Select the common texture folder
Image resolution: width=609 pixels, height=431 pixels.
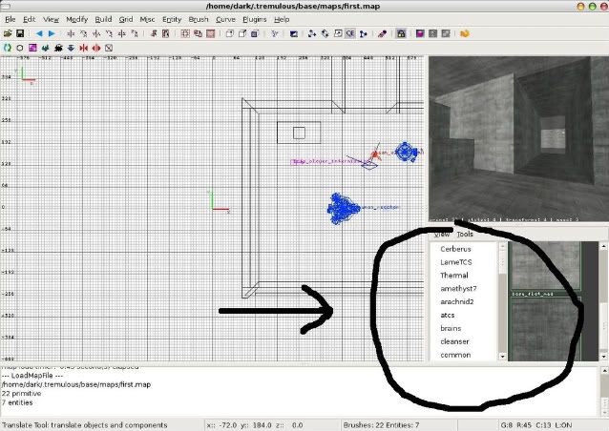(455, 355)
